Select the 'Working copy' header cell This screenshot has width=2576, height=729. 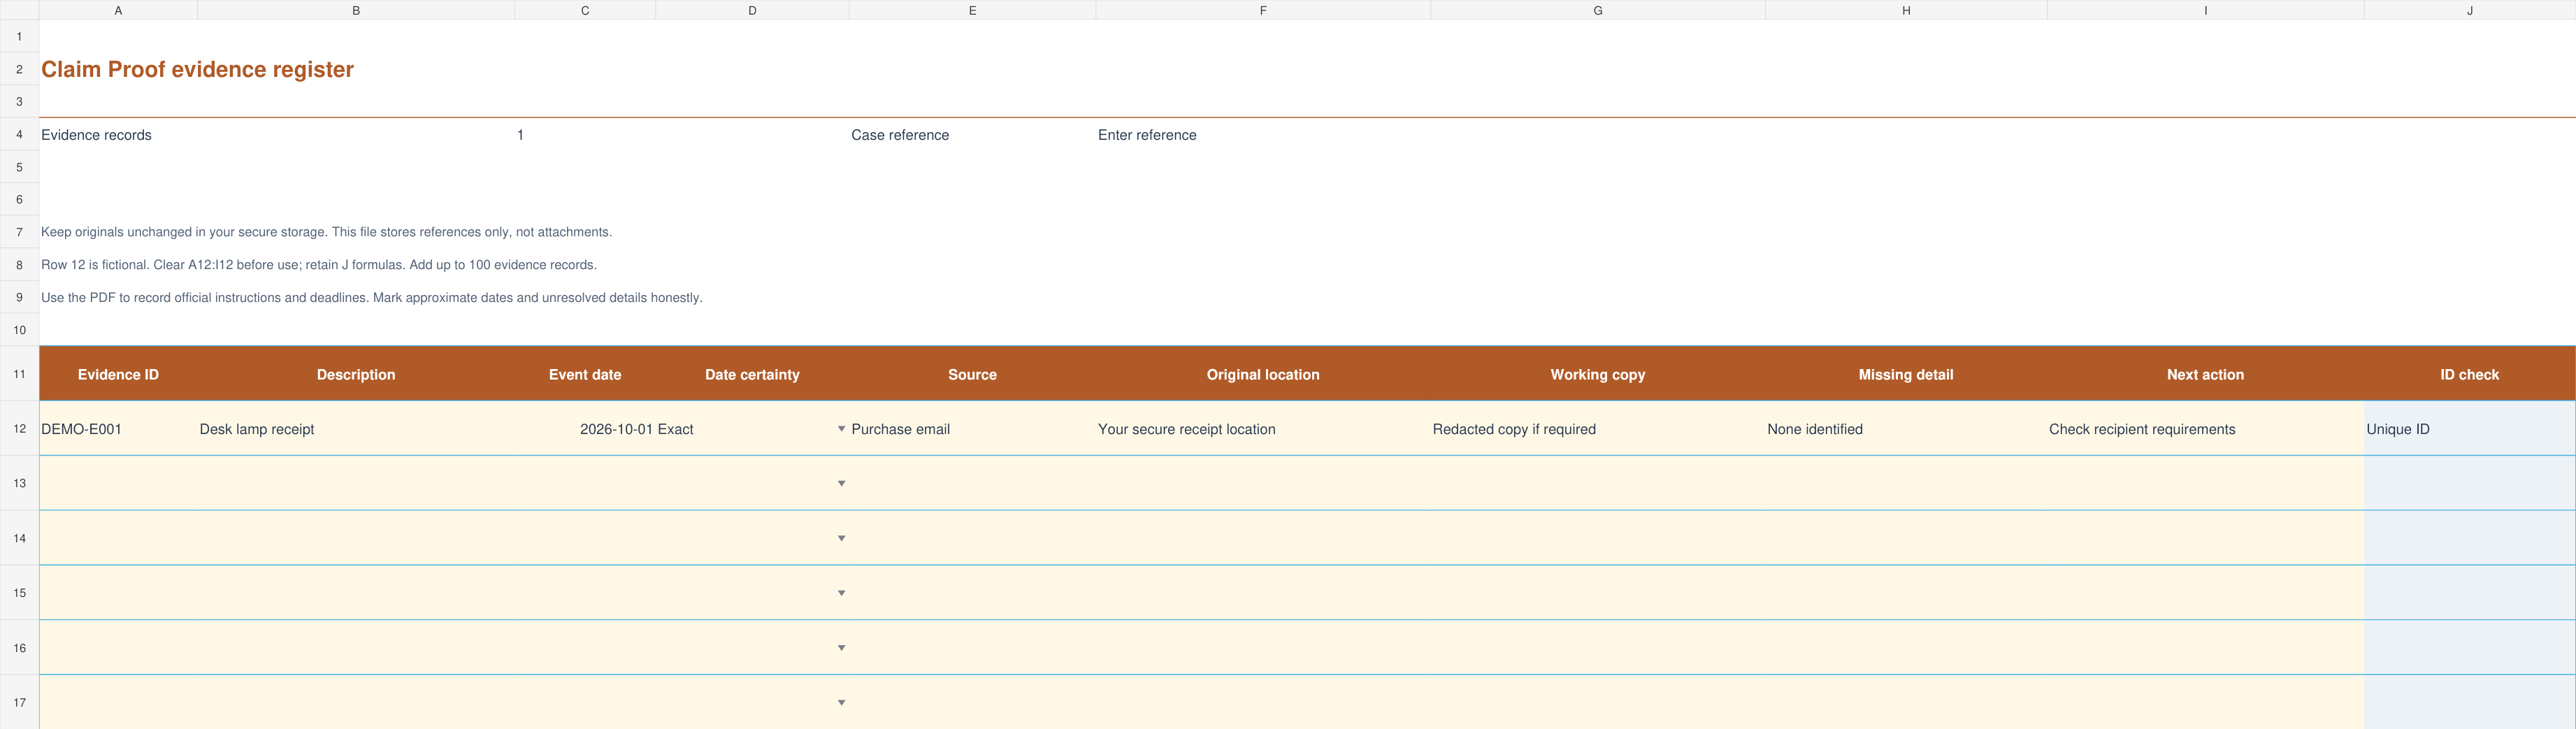[1598, 374]
